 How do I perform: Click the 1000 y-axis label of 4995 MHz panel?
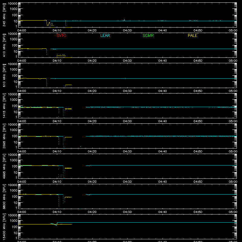pyautogui.click(x=14, y=160)
